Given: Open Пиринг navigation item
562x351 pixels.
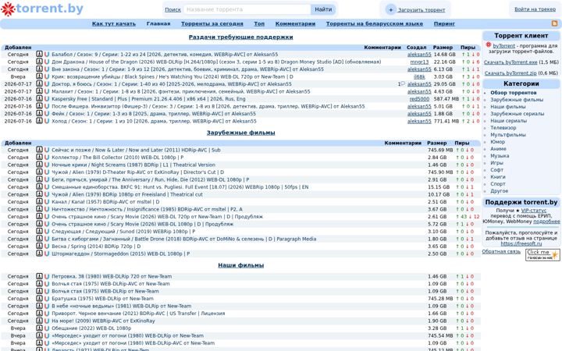Looking at the screenshot, I should click(x=444, y=23).
